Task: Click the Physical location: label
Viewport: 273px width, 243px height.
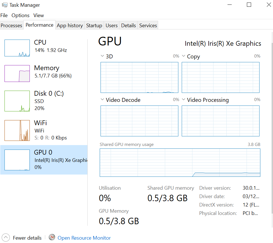Action: (x=218, y=213)
